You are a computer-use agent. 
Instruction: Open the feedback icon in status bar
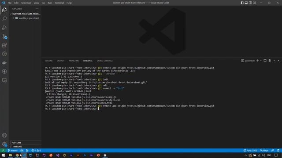click(x=273, y=151)
